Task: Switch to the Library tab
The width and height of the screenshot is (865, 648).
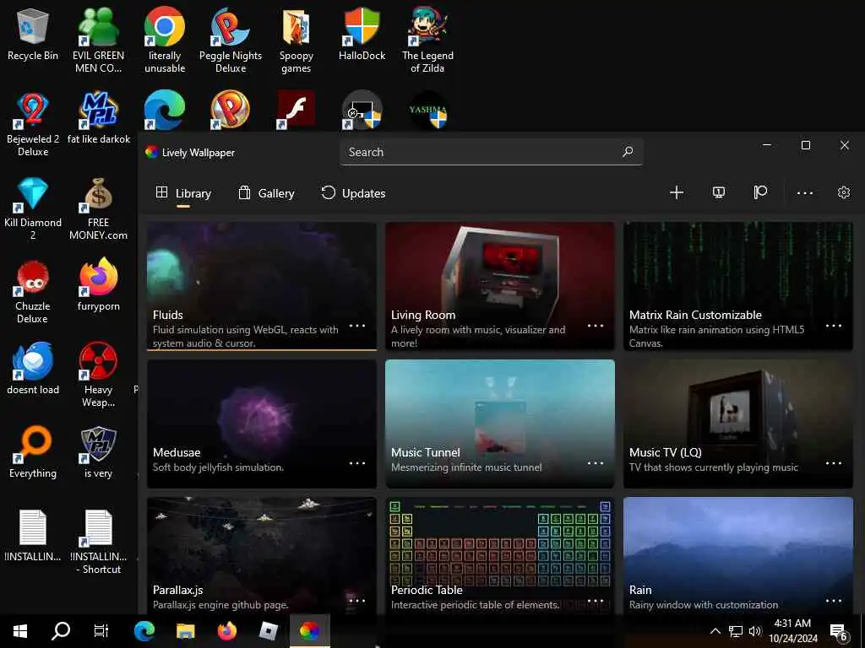Action: pyautogui.click(x=183, y=193)
